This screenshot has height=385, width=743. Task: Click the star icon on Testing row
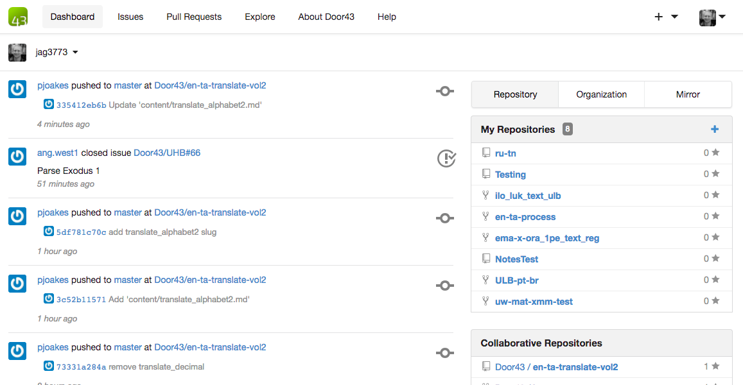[715, 174]
